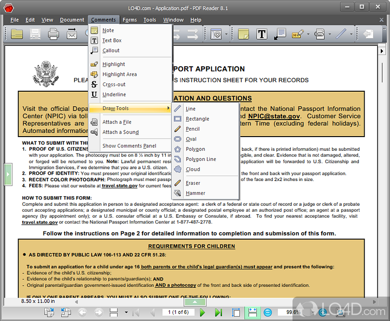
Task: Click the Email envelope toolbar icon
Action: click(x=72, y=34)
